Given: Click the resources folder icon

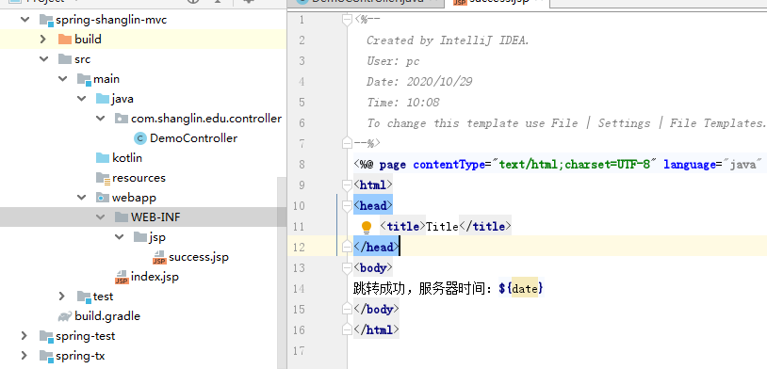Looking at the screenshot, I should pyautogui.click(x=103, y=178).
